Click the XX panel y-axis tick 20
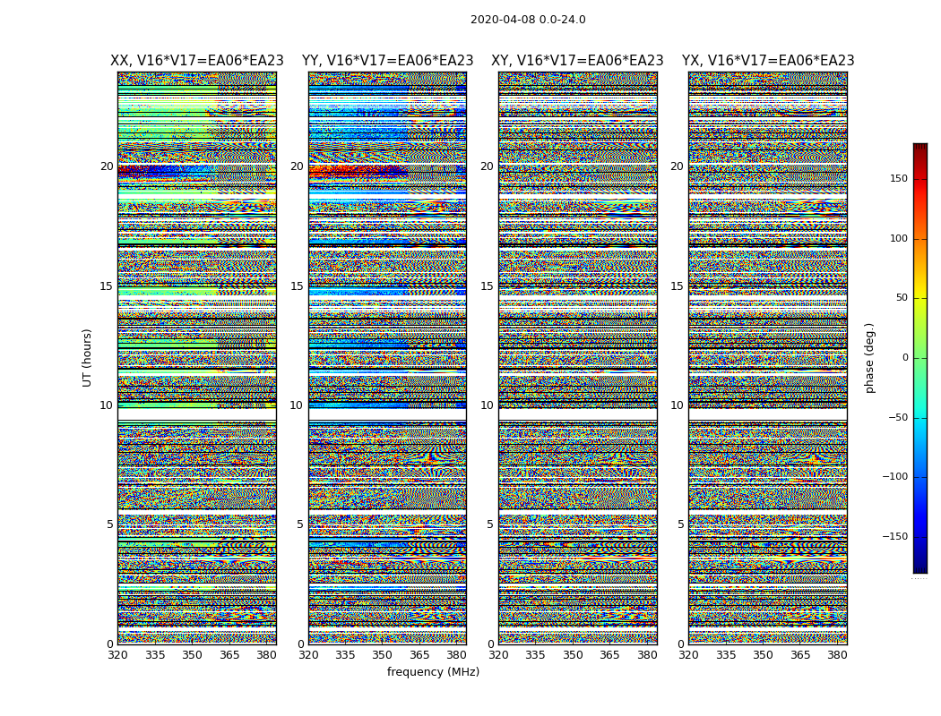The height and width of the screenshot is (716, 941). click(x=107, y=166)
